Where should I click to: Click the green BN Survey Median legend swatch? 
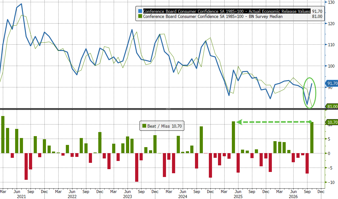click(x=140, y=17)
